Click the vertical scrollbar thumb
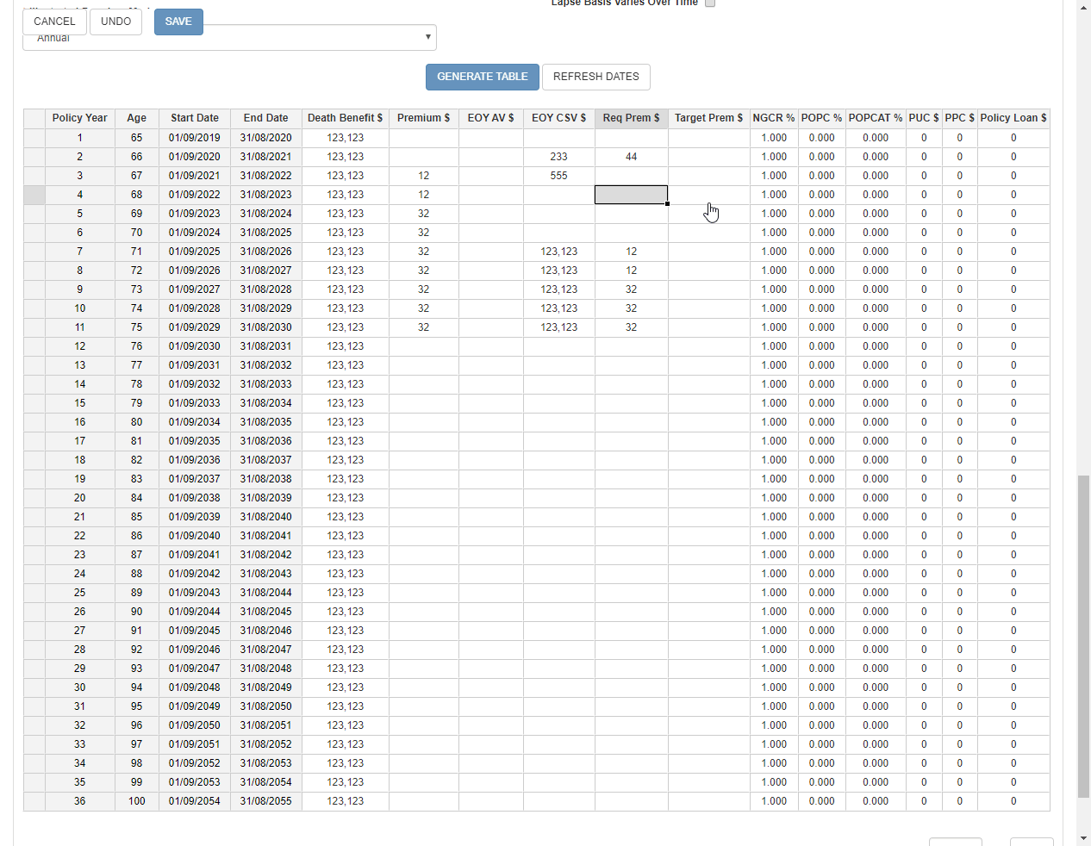Image resolution: width=1091 pixels, height=846 pixels. [1083, 638]
